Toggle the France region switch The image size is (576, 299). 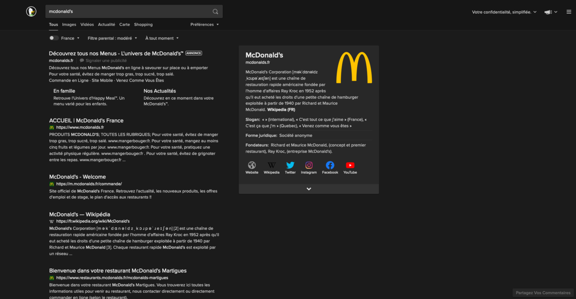pos(54,38)
